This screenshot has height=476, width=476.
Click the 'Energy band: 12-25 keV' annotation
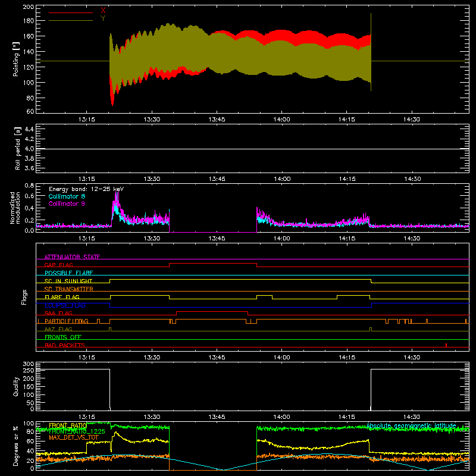(x=86, y=189)
